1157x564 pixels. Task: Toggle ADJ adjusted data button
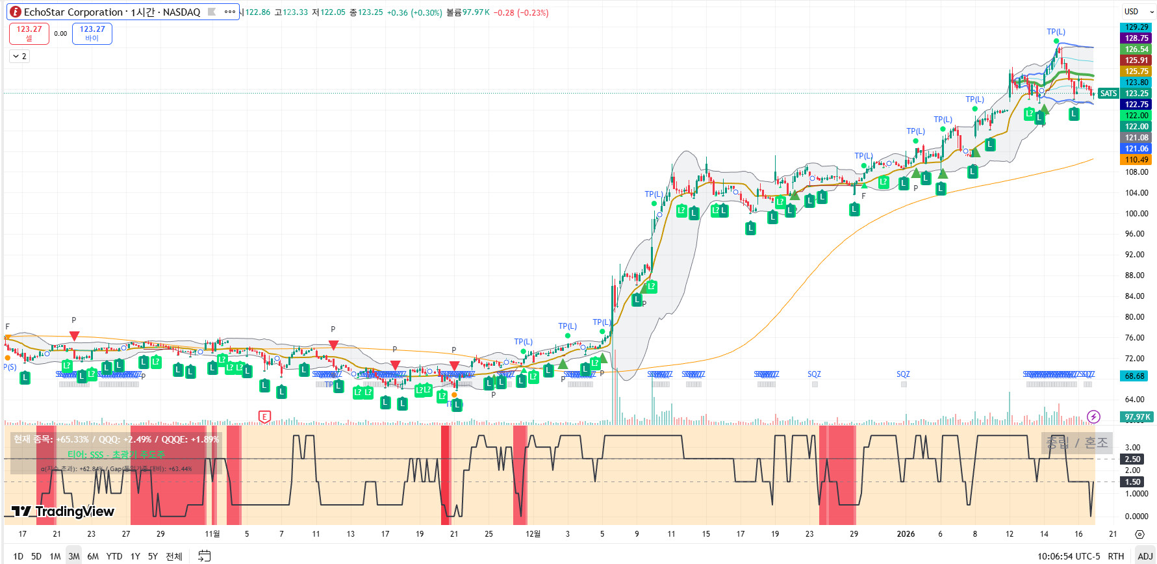[x=1145, y=556]
